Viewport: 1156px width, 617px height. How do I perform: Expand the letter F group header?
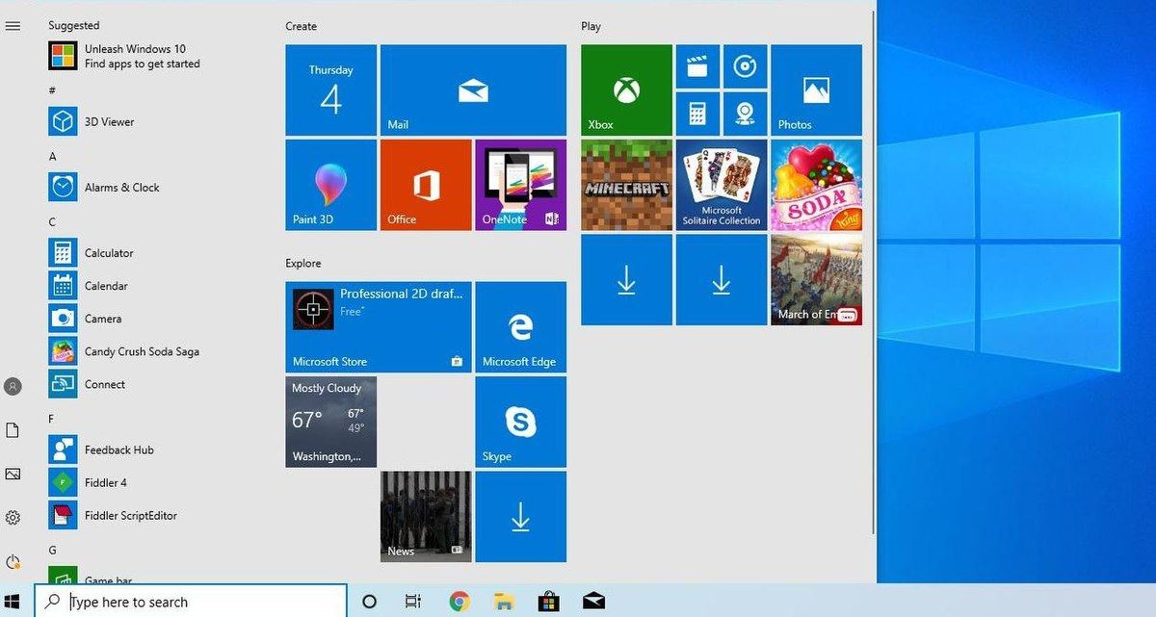52,419
